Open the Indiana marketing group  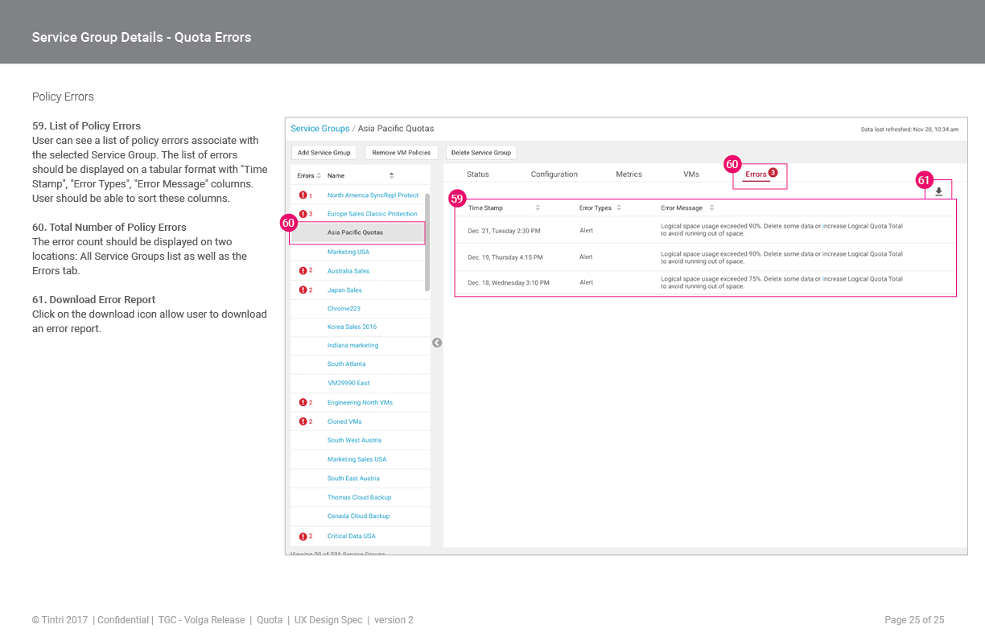[352, 345]
